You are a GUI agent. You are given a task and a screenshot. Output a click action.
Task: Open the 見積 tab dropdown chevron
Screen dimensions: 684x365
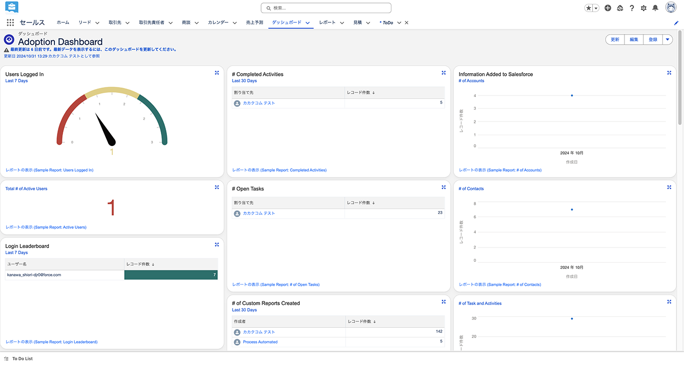(x=368, y=23)
